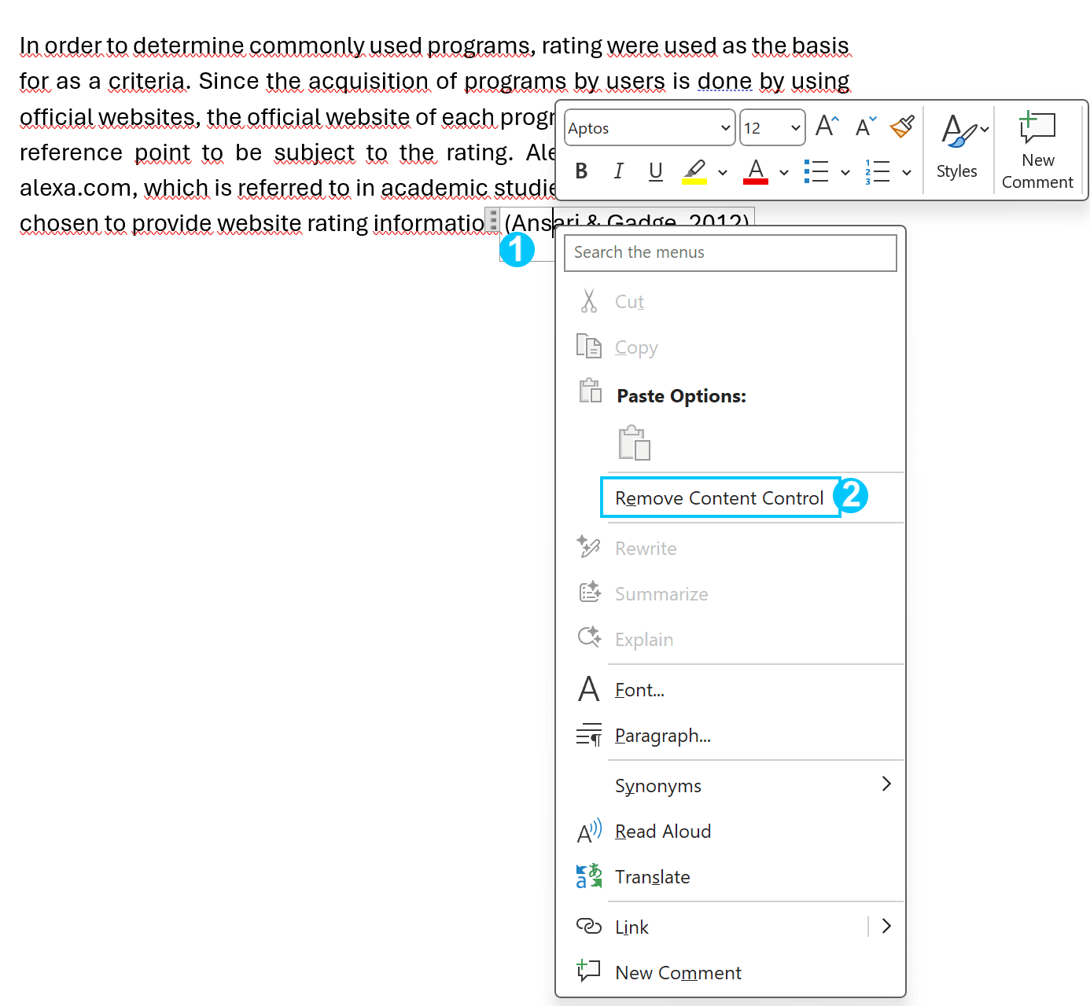Decrease font size with shrink icon

coord(866,126)
